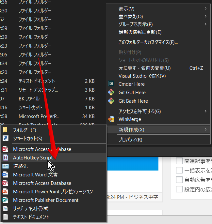Click the Microsoft Word 文書 icon
Image resolution: width=212 pixels, height=224 pixels.
tap(6, 175)
